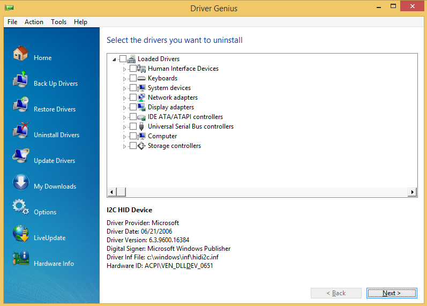427x306 pixels.
Task: Tick the Computer checkbox
Action: pyautogui.click(x=133, y=136)
